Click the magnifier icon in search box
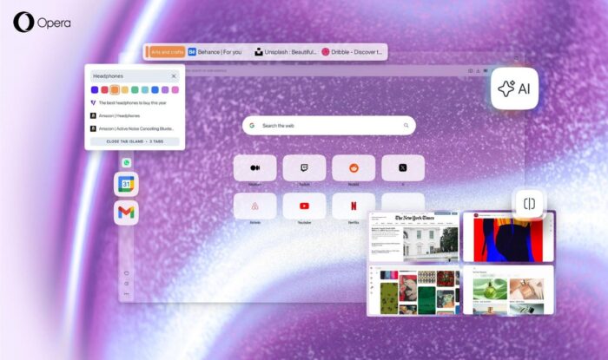 coord(406,126)
